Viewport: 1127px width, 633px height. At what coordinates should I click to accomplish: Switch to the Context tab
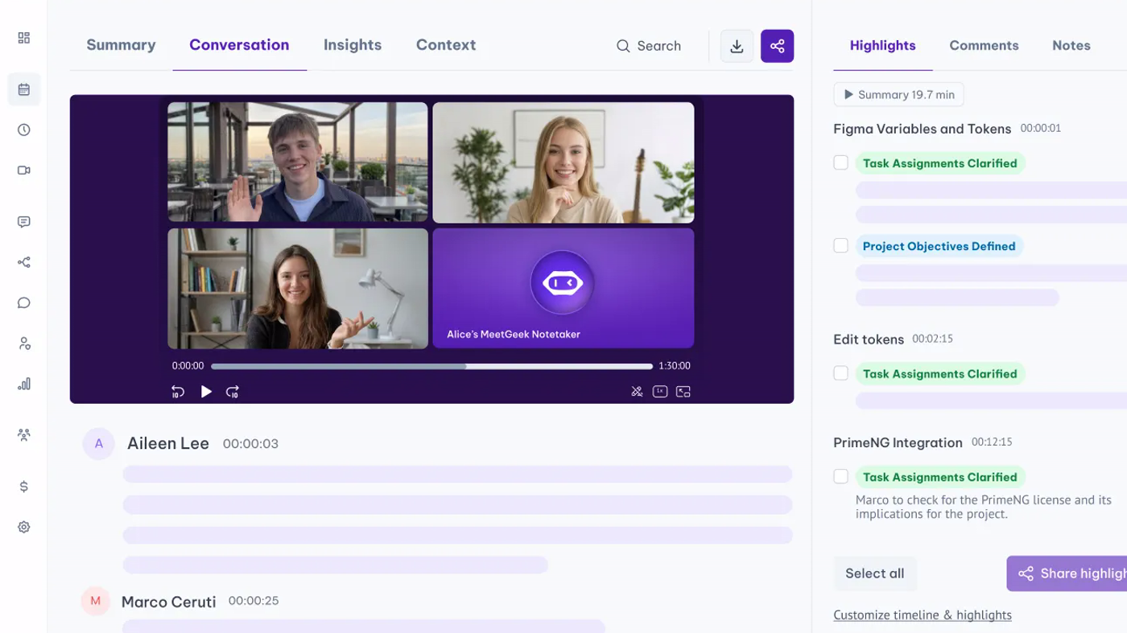[x=446, y=45]
